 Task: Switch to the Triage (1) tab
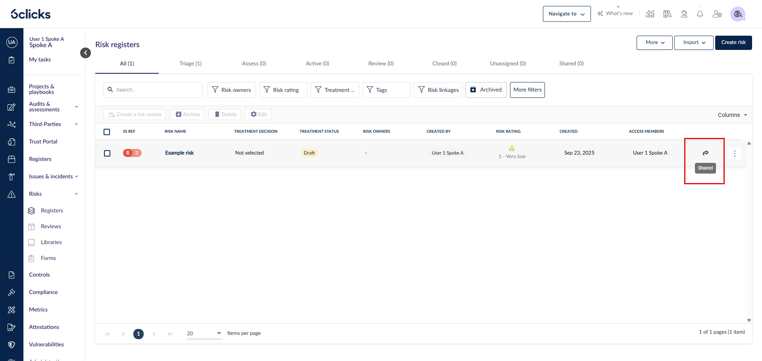point(190,63)
